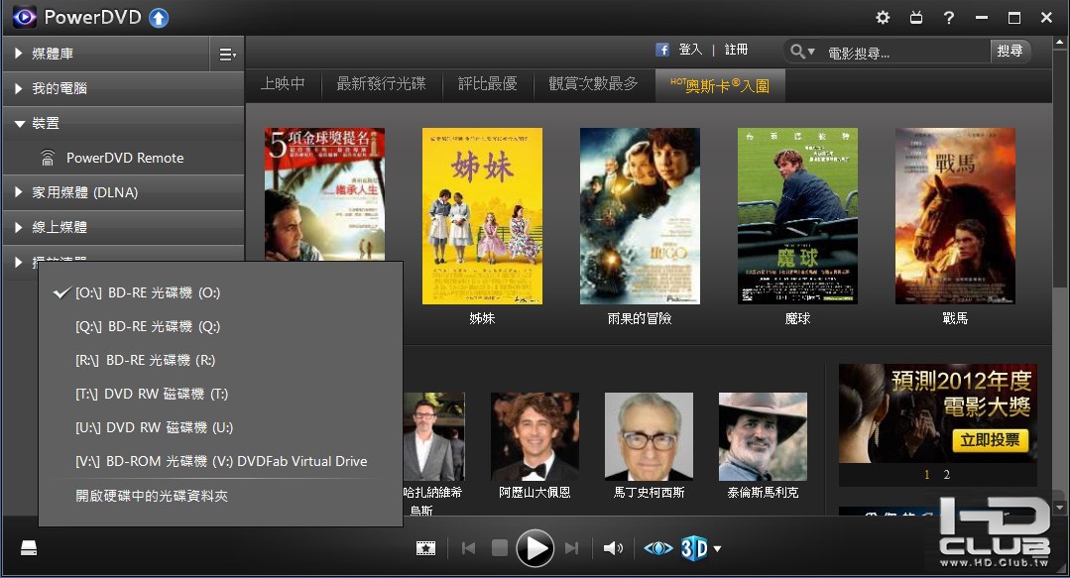
Task: Select the 奧斯卡入圍 tab
Action: tap(720, 85)
